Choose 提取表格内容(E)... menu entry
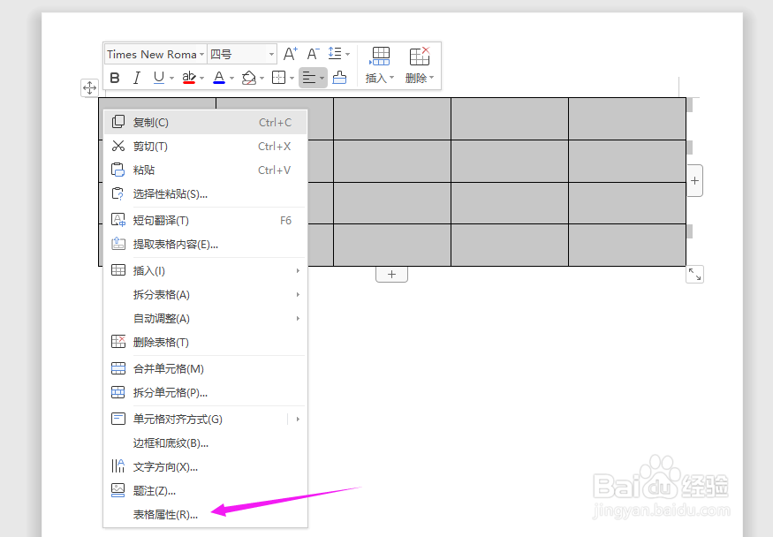Image resolution: width=773 pixels, height=537 pixels. coord(206,245)
